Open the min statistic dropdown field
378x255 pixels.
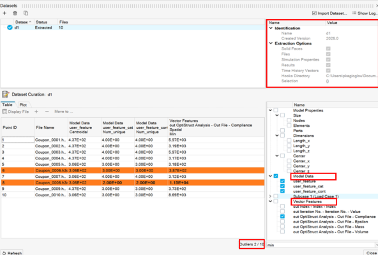[322, 245]
